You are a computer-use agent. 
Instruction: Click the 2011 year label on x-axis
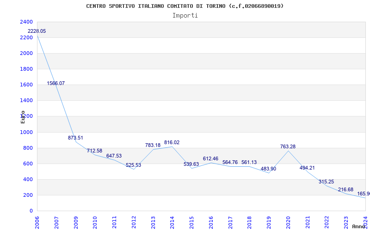tap(114, 223)
